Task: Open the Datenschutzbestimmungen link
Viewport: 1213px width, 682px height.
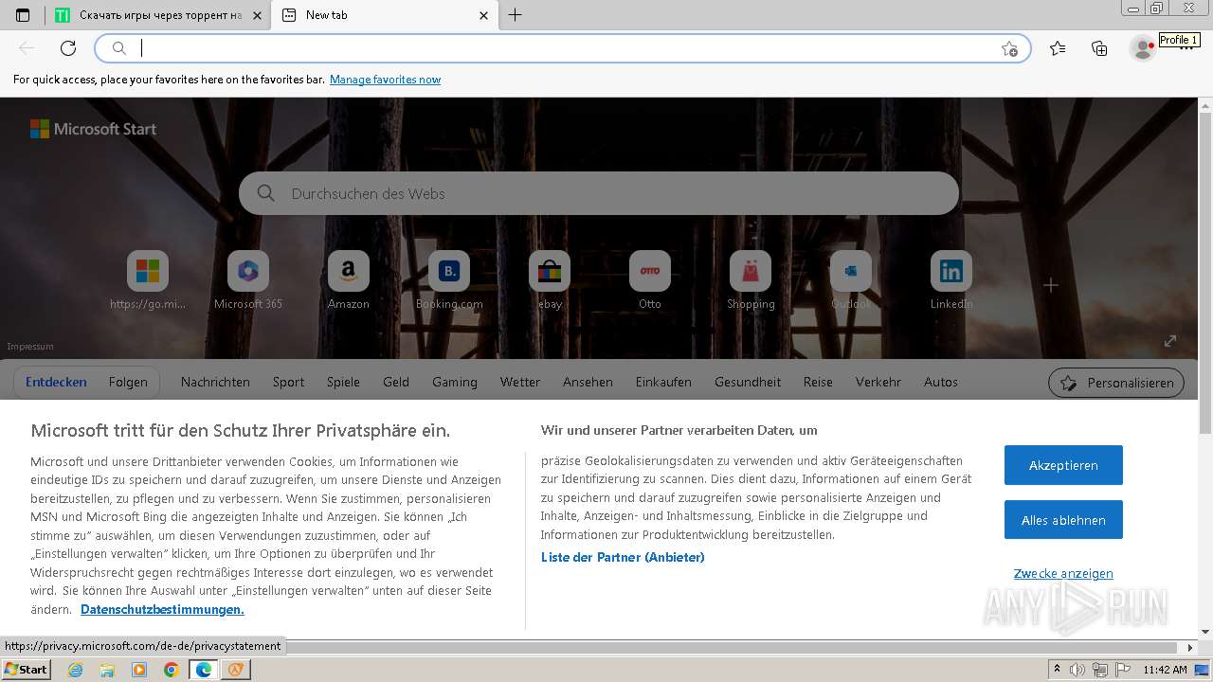Action: pos(162,609)
